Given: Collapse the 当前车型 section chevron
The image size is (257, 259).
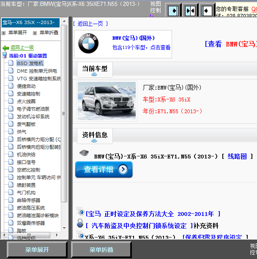Looking at the screenshot, I should [94, 74].
